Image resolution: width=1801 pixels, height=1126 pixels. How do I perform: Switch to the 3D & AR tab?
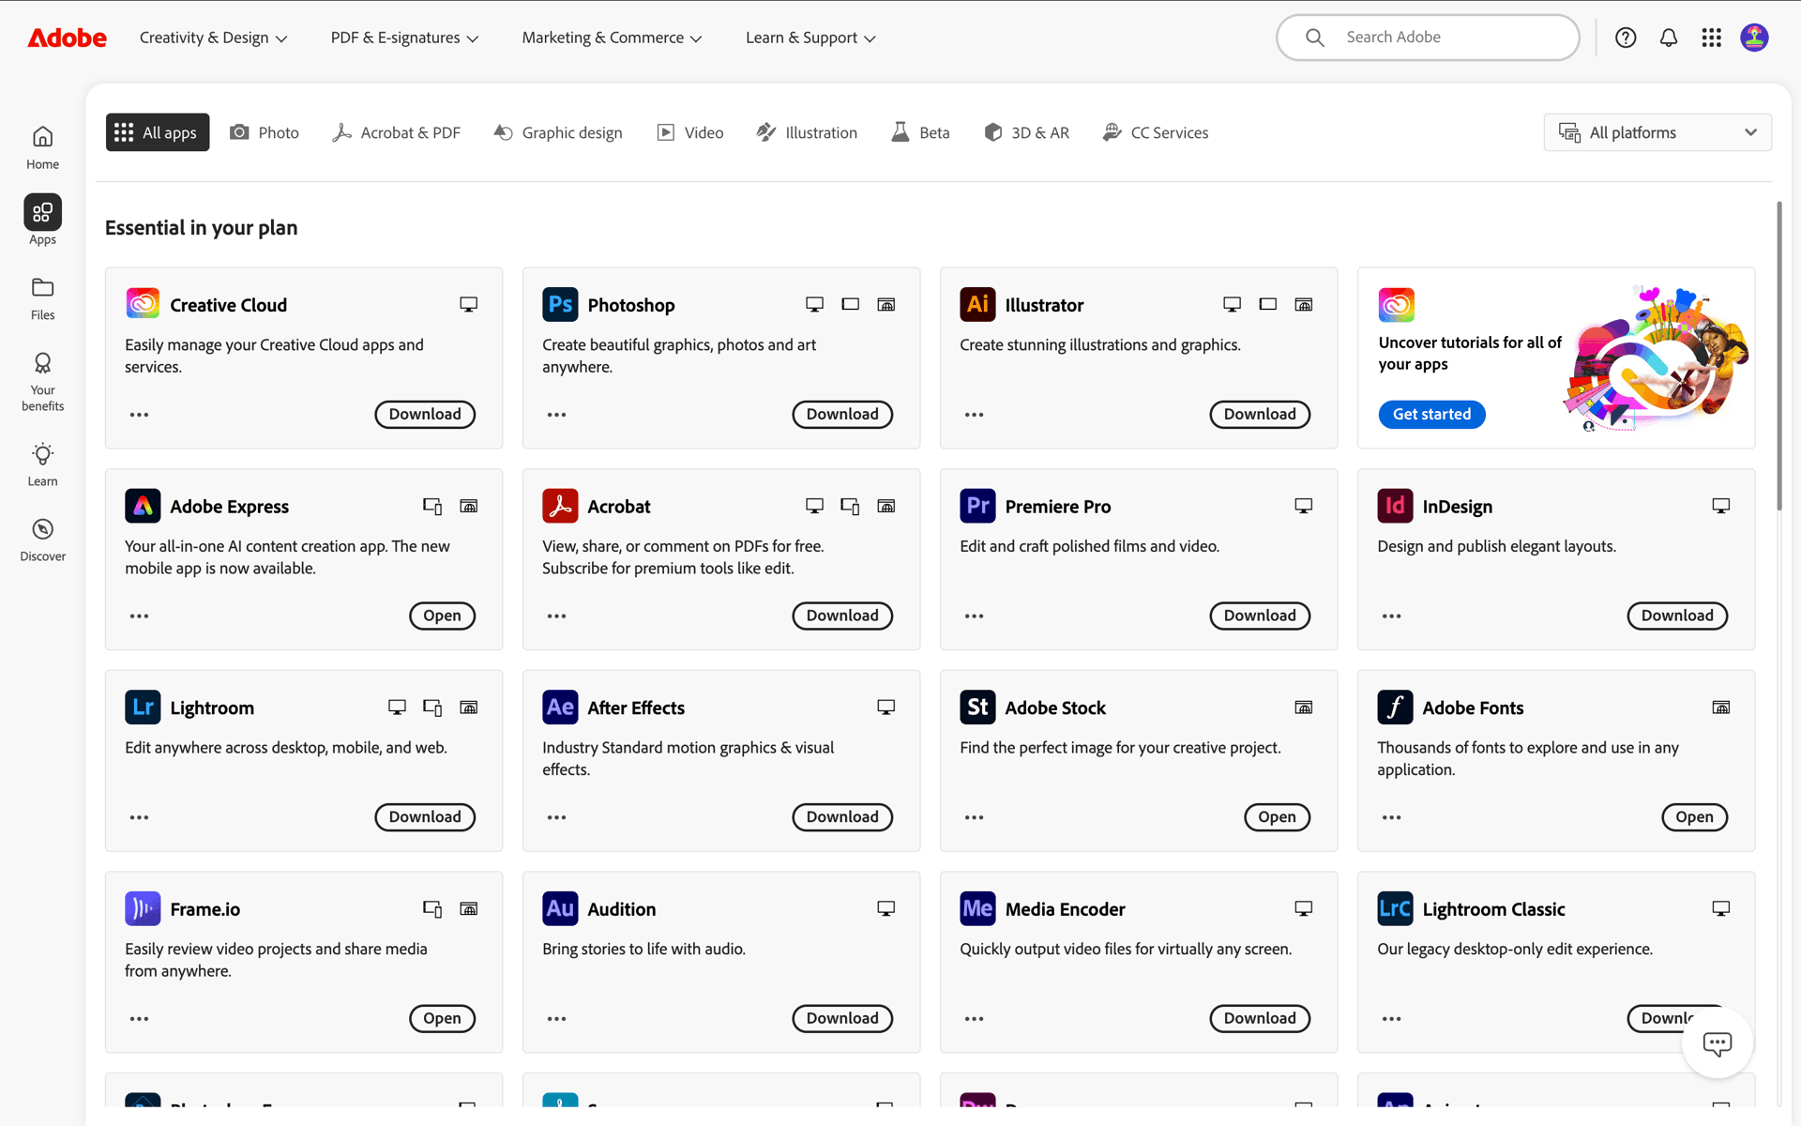1026,132
